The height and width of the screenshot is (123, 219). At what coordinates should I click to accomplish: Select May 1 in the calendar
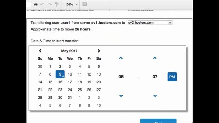pos(50,66)
